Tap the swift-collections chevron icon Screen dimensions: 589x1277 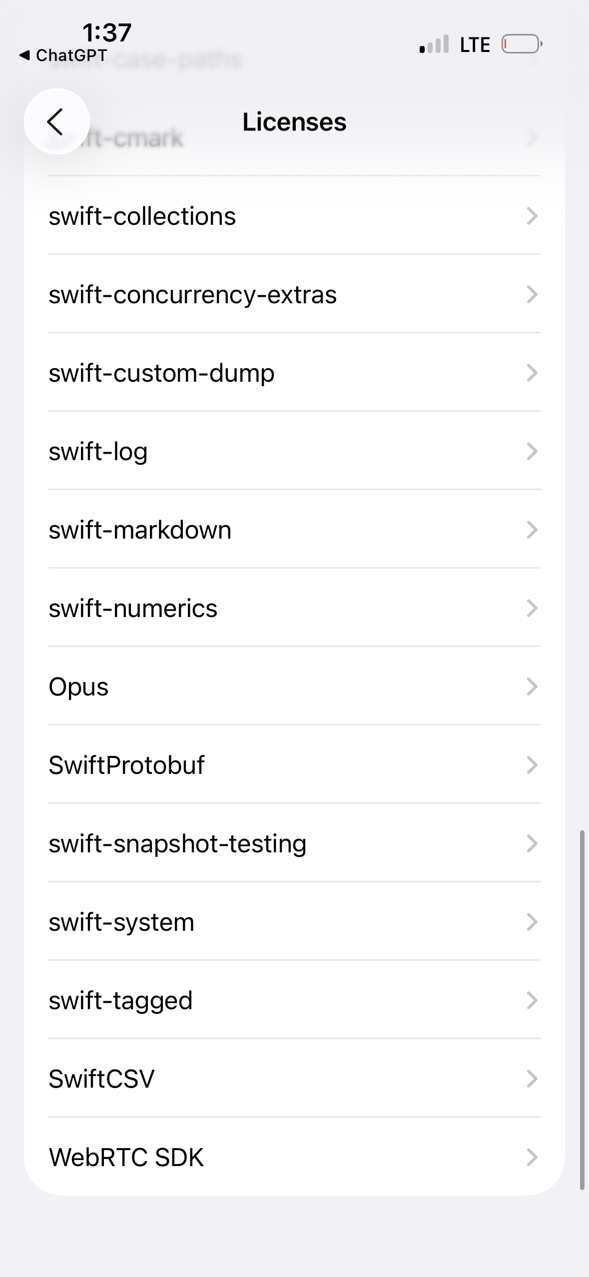click(532, 216)
